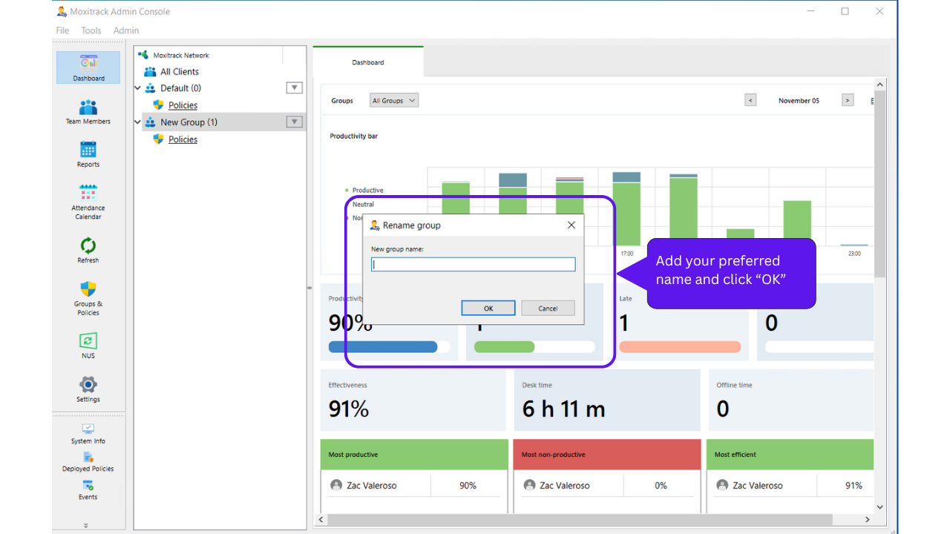Open the Tools menu
Screen dimensions: 950x534
pos(91,30)
